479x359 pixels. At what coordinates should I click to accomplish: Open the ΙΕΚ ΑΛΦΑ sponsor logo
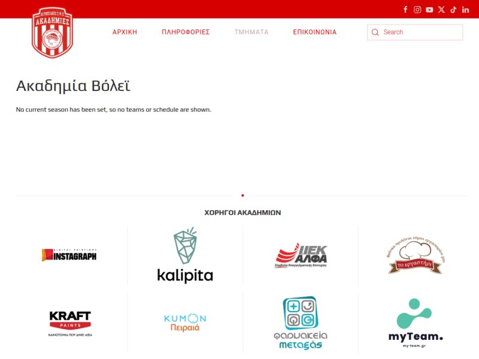[x=301, y=255]
